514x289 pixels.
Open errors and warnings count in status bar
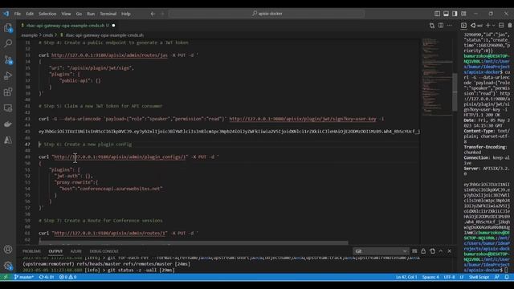pos(67,277)
